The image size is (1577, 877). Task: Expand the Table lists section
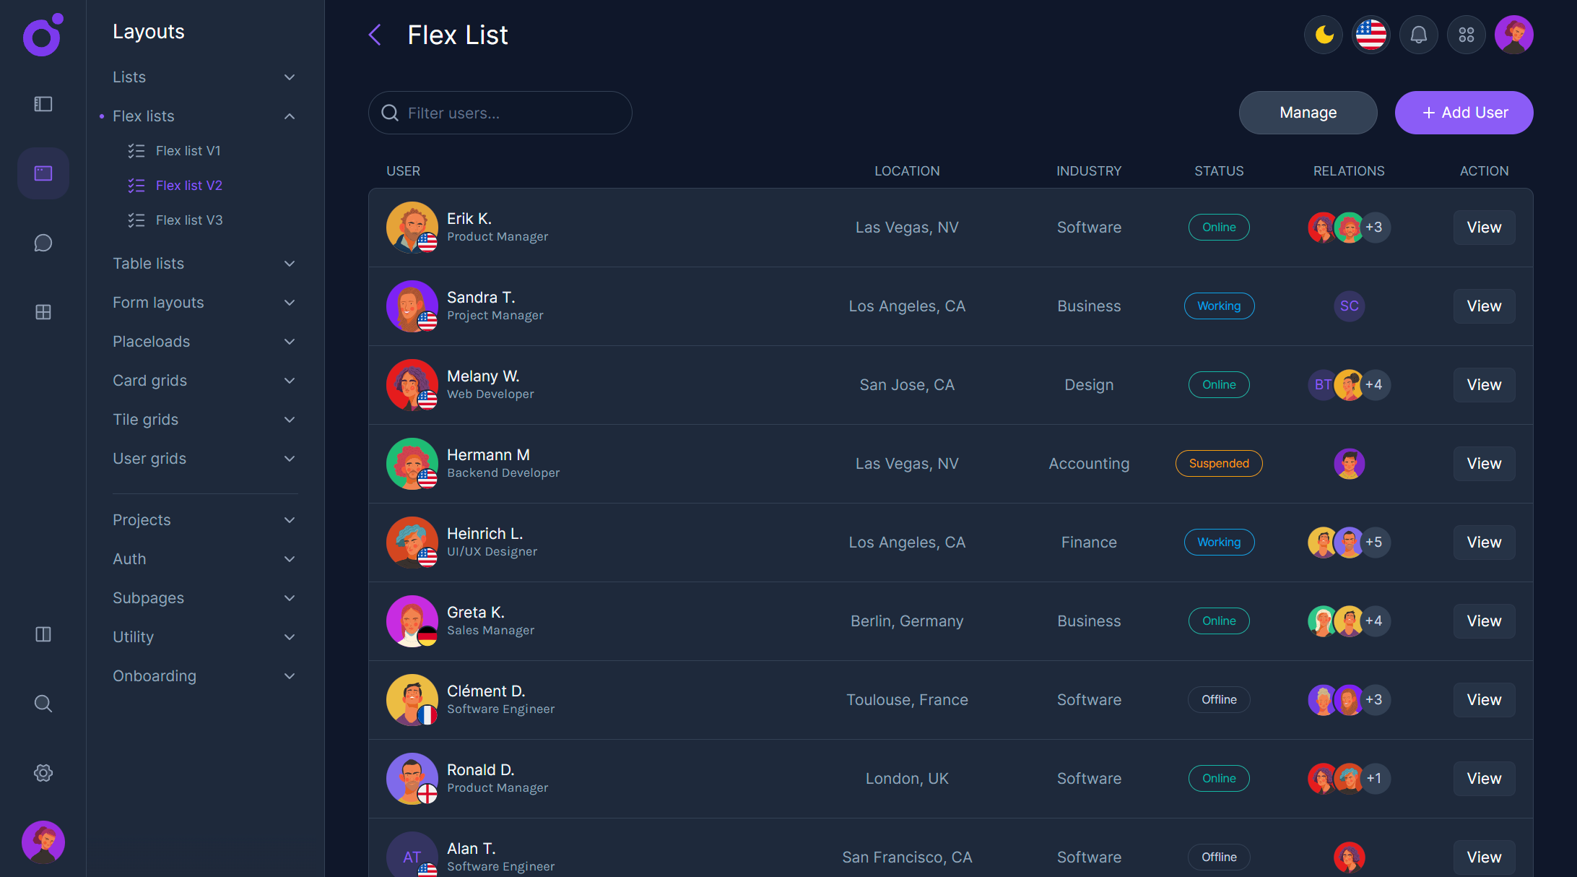290,263
